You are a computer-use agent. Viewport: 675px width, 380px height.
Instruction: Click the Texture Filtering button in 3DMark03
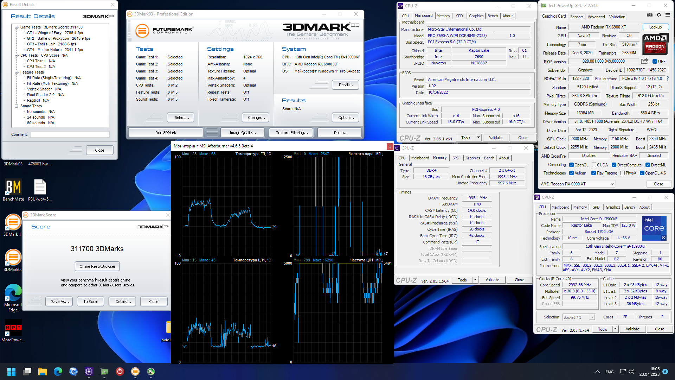tap(292, 133)
